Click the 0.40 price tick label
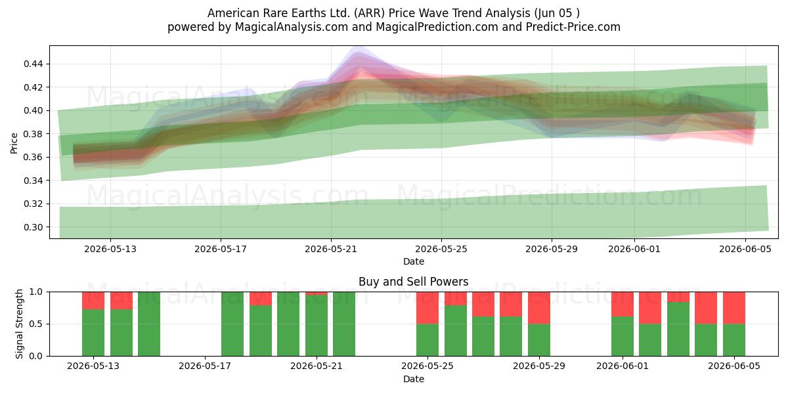Image resolution: width=788 pixels, height=394 pixels. [x=34, y=110]
